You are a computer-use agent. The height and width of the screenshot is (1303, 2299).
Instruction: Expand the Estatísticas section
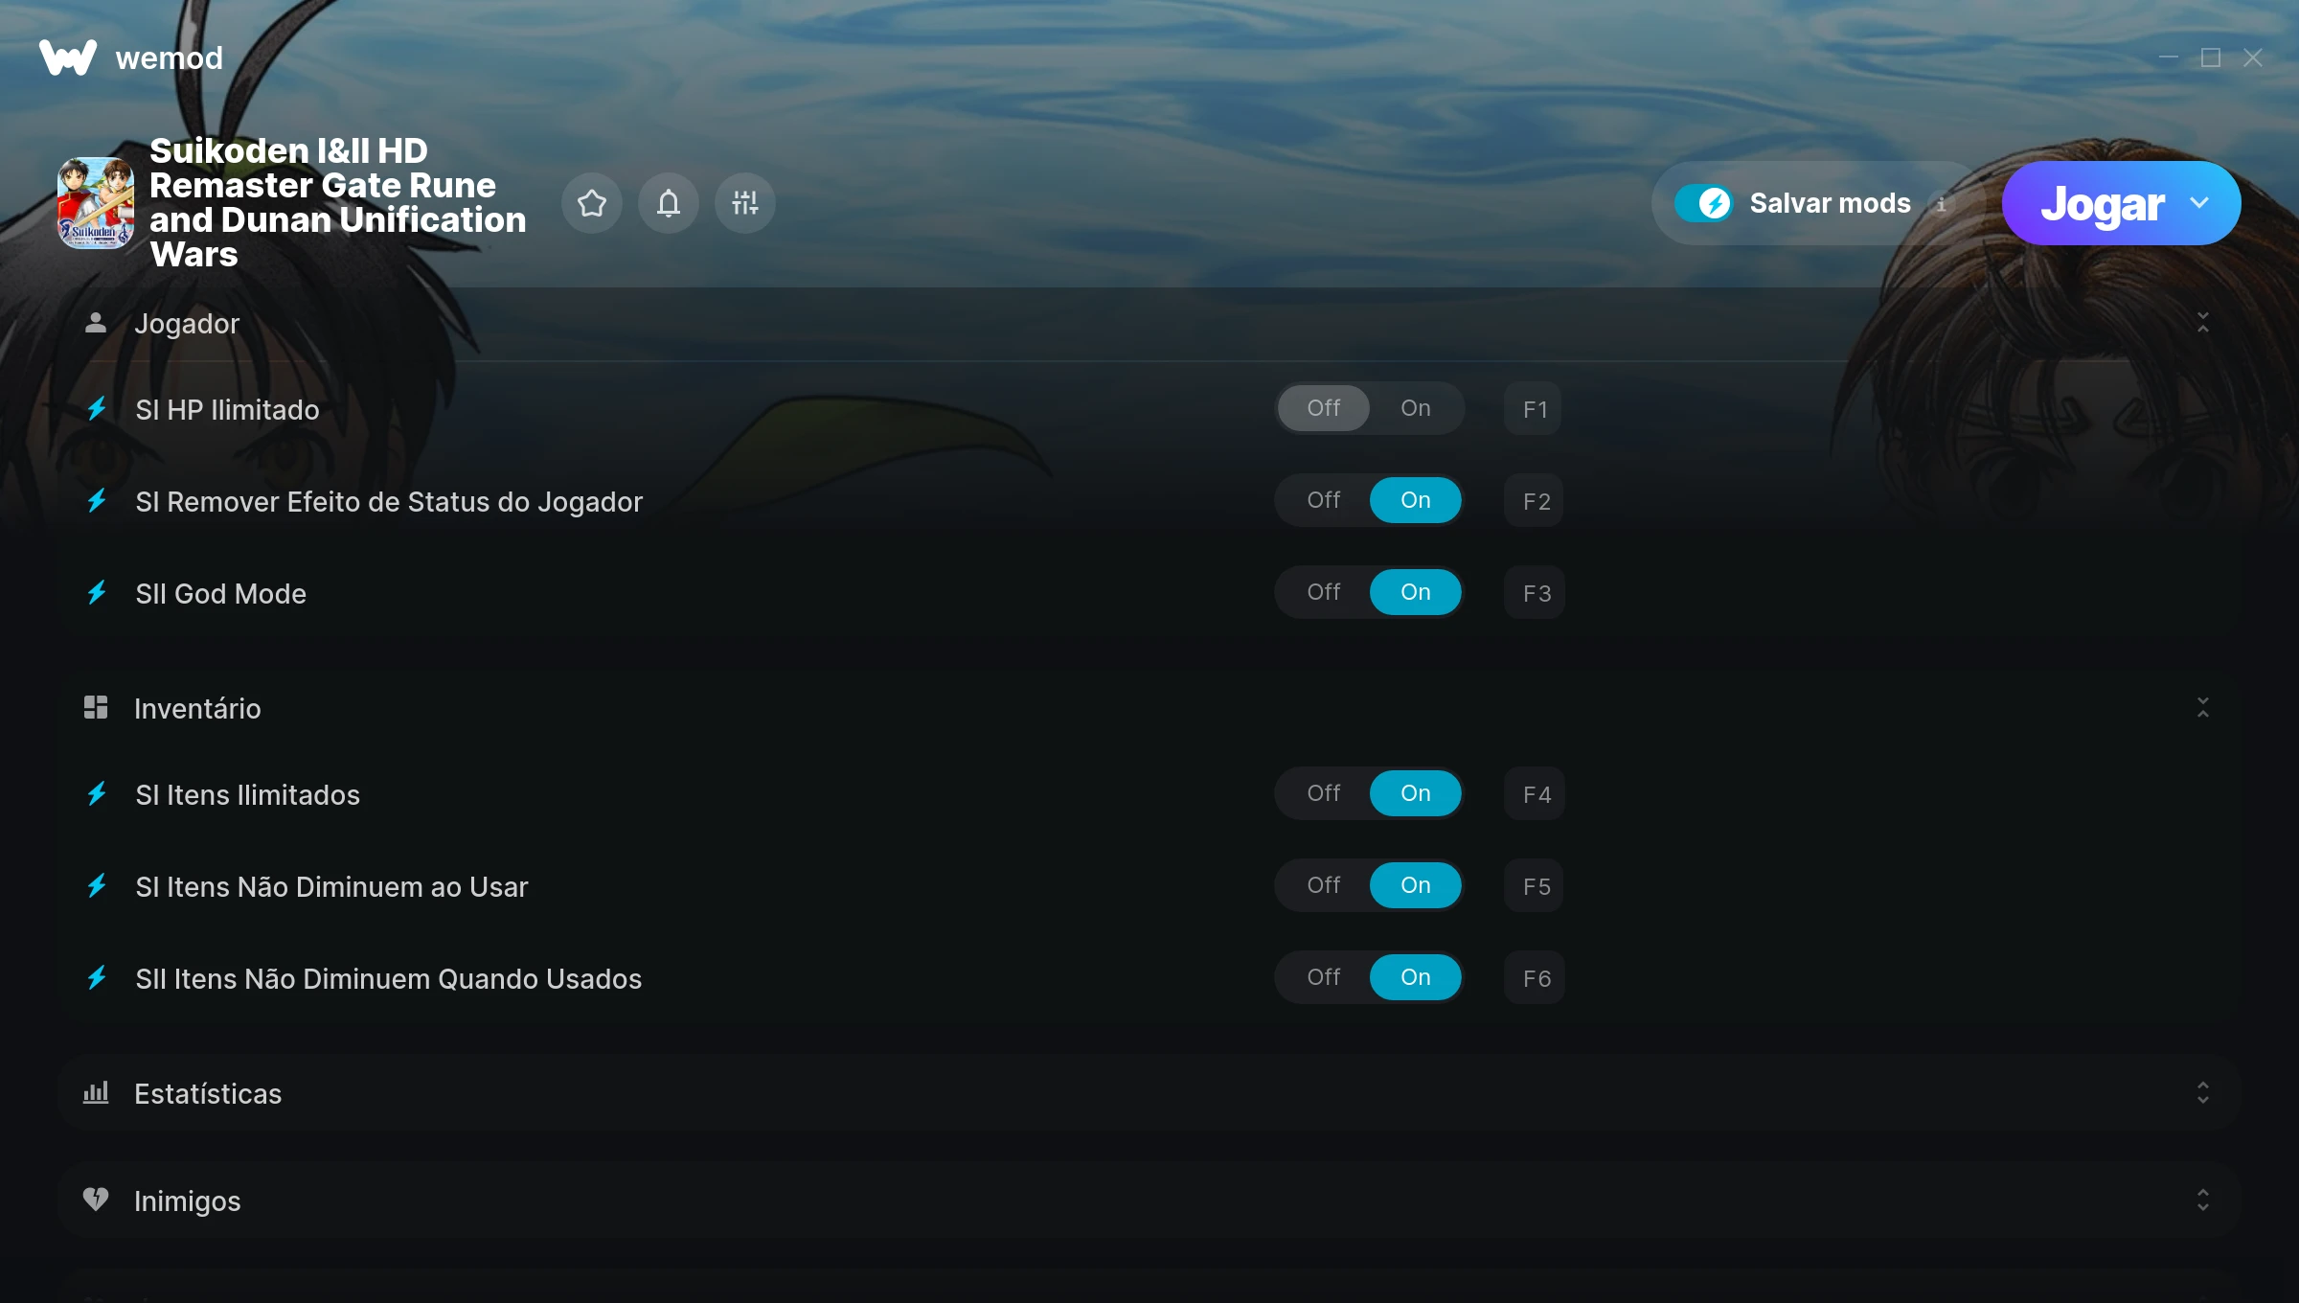[x=2203, y=1093]
